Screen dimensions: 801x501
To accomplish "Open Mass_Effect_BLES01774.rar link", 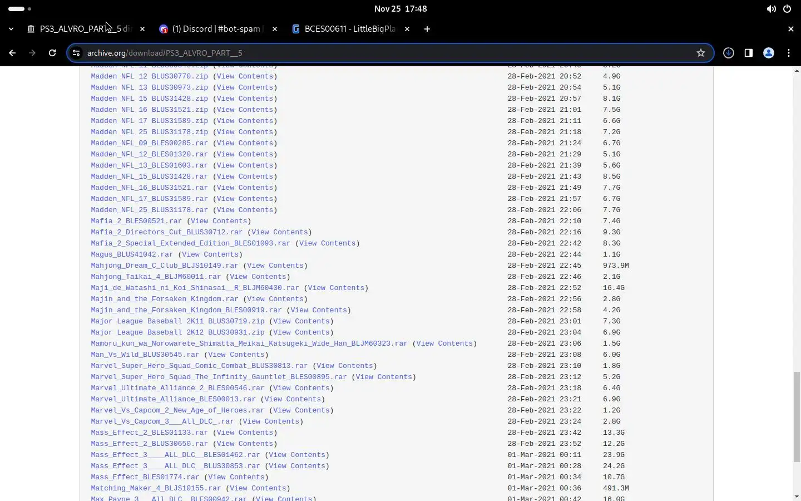I will coord(145,477).
